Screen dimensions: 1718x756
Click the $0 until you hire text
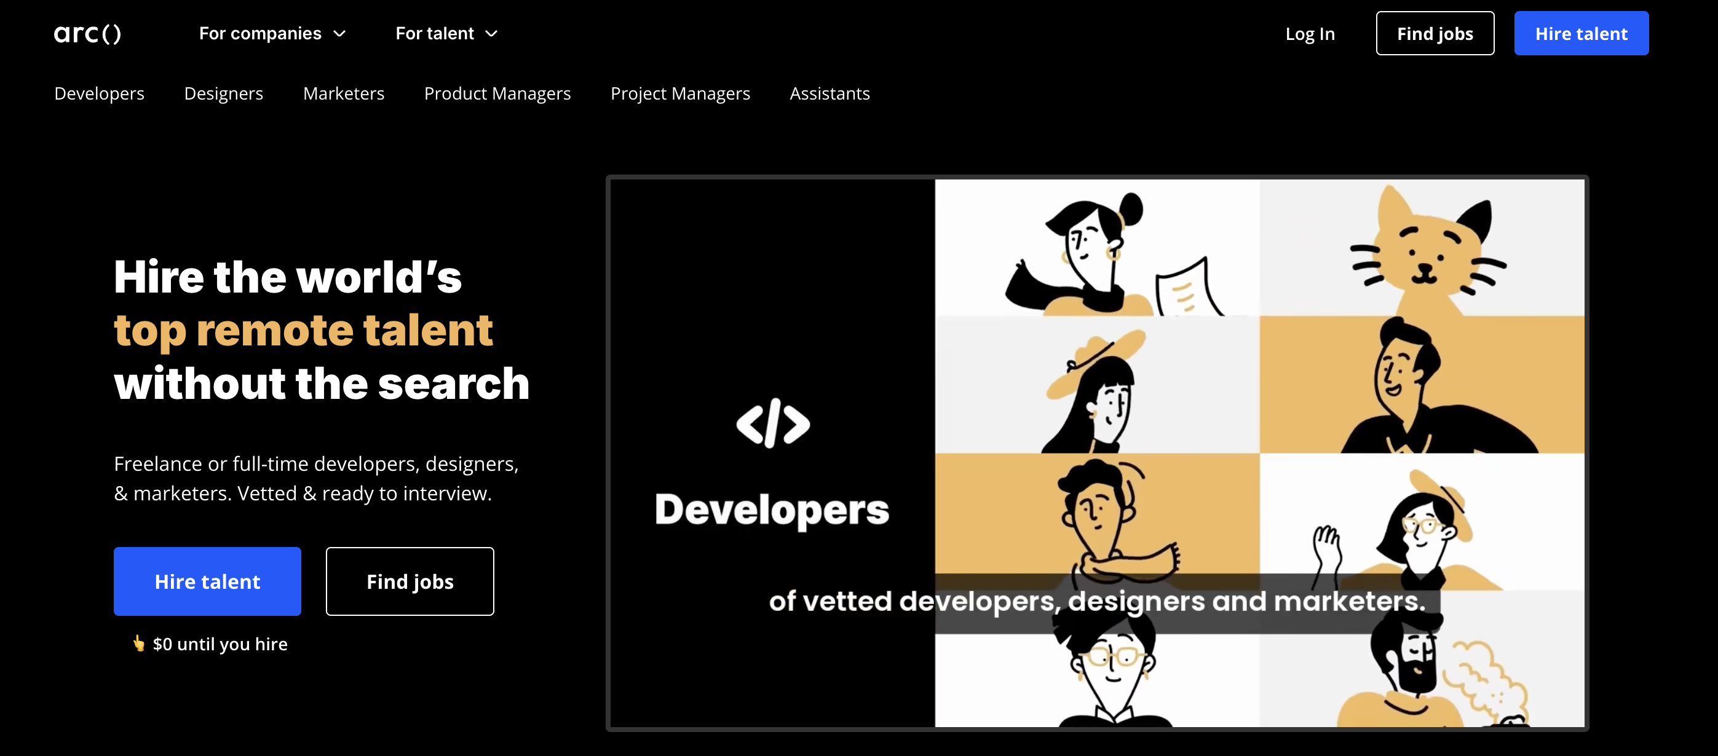pyautogui.click(x=220, y=644)
